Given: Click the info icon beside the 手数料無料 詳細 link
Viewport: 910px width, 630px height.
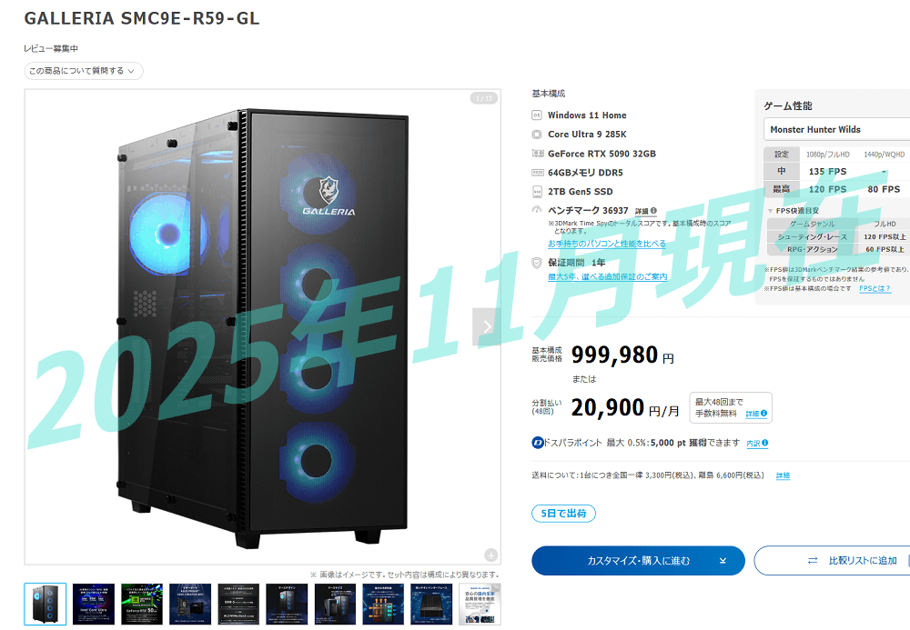Looking at the screenshot, I should (x=763, y=414).
